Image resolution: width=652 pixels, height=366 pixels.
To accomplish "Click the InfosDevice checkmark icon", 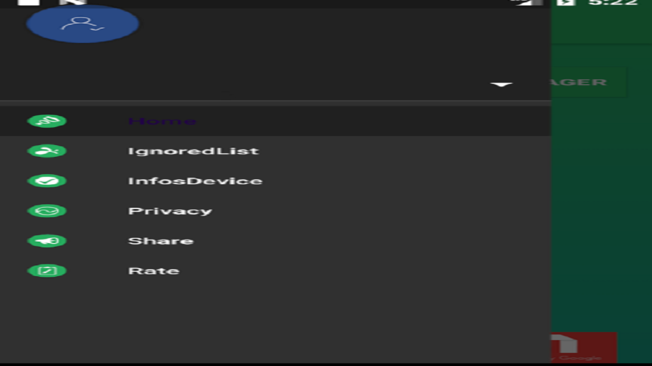I will click(x=47, y=181).
